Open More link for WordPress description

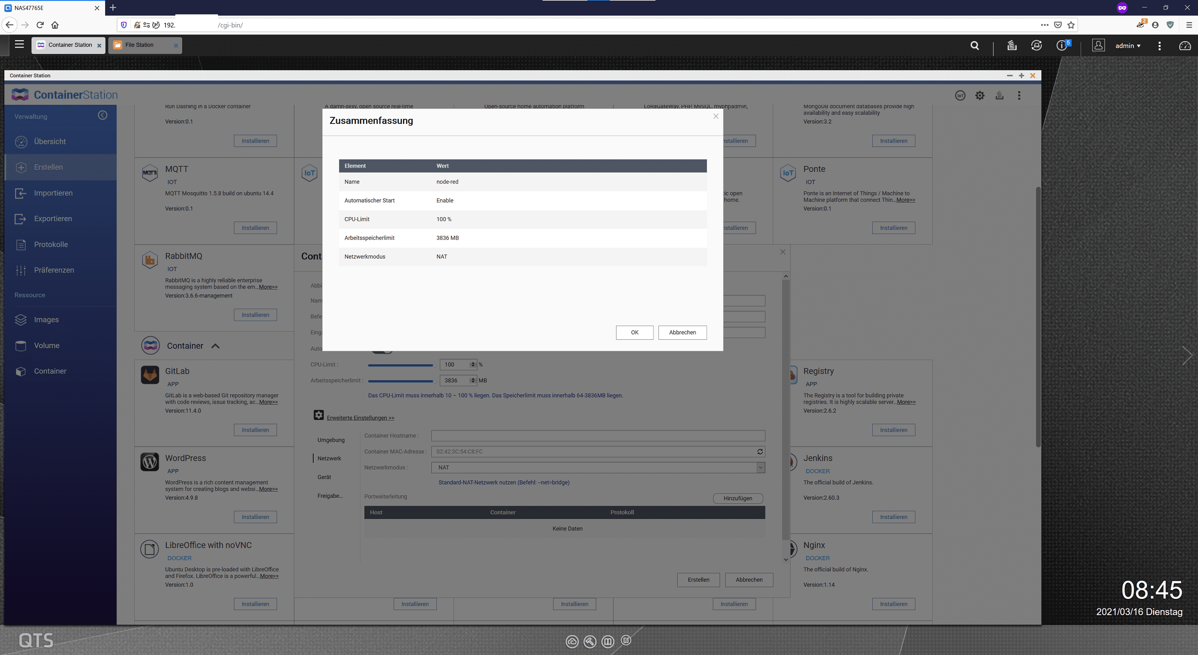pos(268,489)
